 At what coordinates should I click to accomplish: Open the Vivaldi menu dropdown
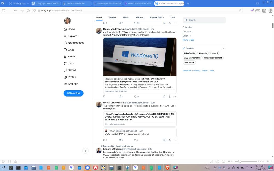[x=3, y=3]
